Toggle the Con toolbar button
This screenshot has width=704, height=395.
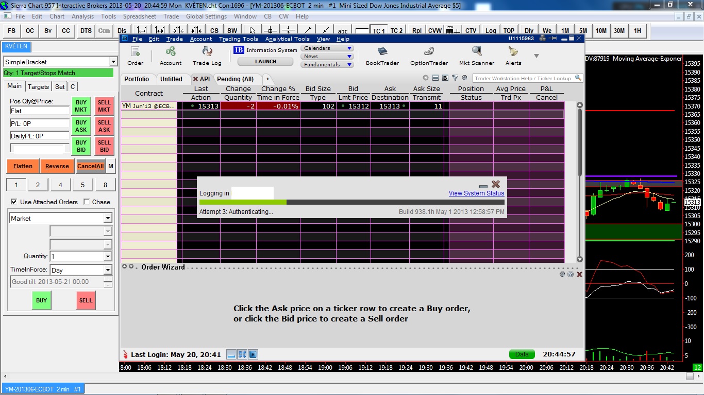click(x=104, y=31)
